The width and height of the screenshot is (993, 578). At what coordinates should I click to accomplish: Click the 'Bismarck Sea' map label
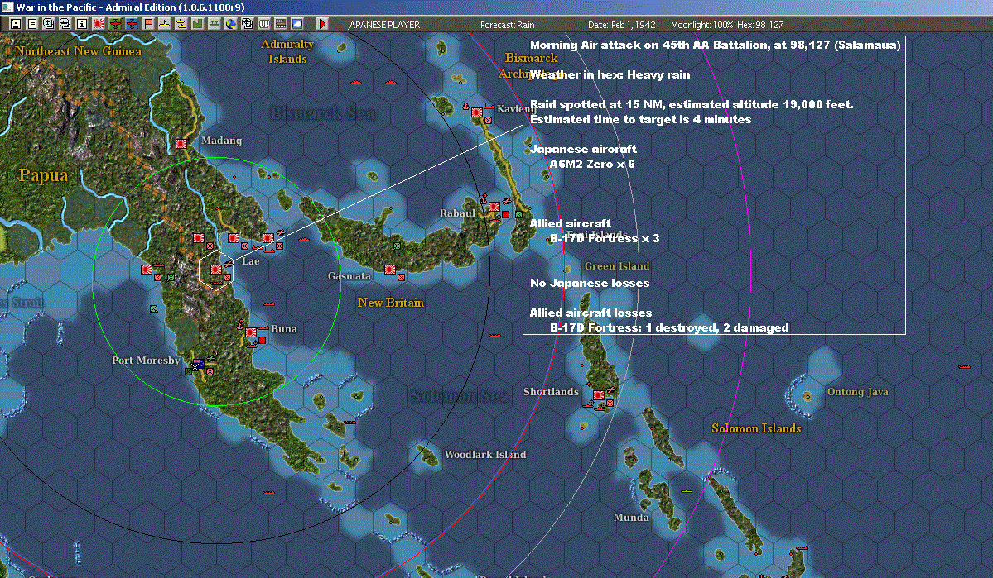pos(323,114)
